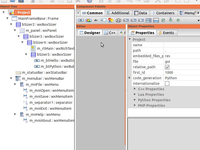
Task: Collapse the m_mnFile tree node
Action: (14, 84)
